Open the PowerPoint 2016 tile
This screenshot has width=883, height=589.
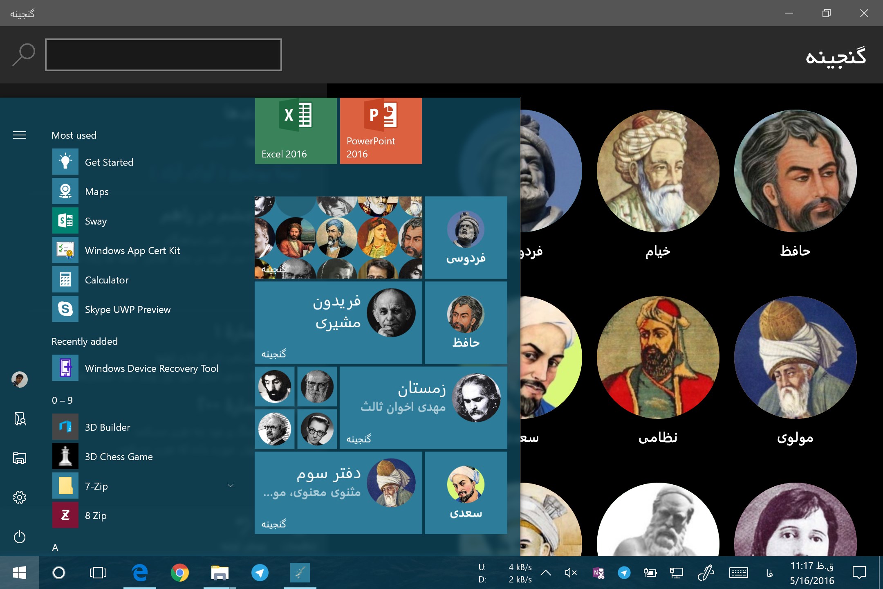coord(381,131)
